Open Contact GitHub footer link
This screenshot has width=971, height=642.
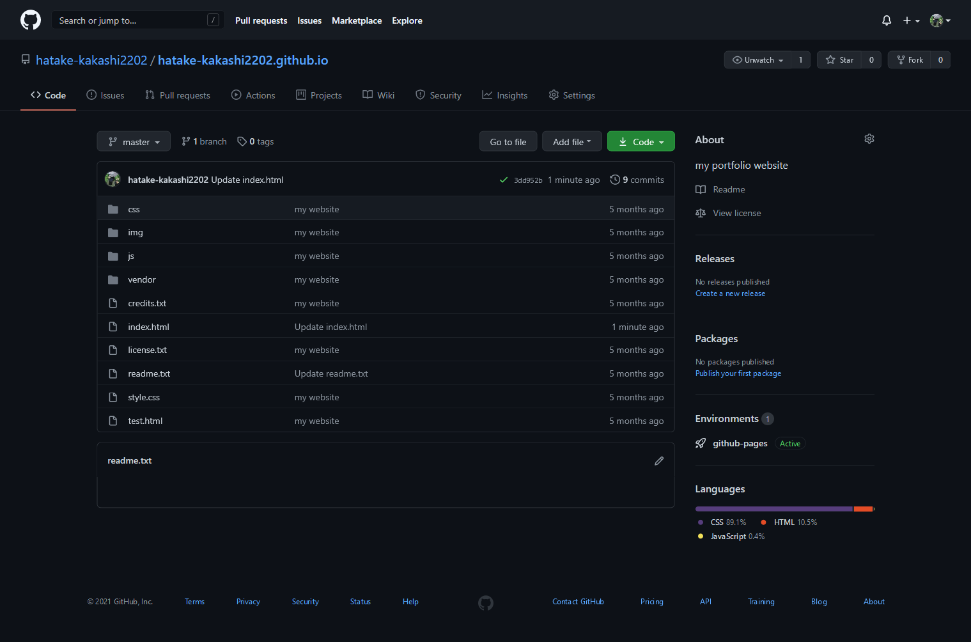pyautogui.click(x=578, y=602)
